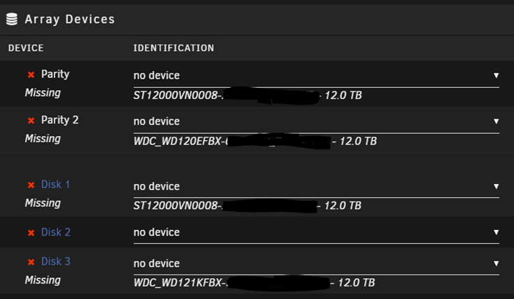This screenshot has height=299, width=514.
Task: Open the Parity device dropdown arrow
Action: tap(496, 75)
